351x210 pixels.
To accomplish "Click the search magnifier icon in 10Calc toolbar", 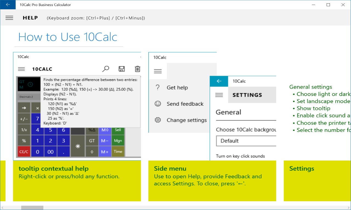I will tap(106, 69).
